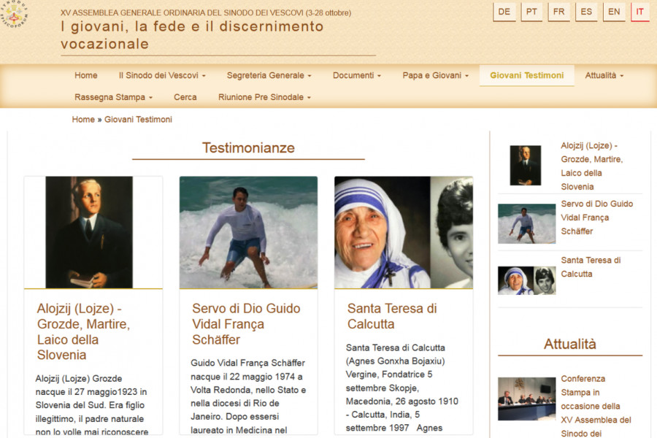
Task: Open the Conferenza Stampa news link
Action: click(596, 406)
